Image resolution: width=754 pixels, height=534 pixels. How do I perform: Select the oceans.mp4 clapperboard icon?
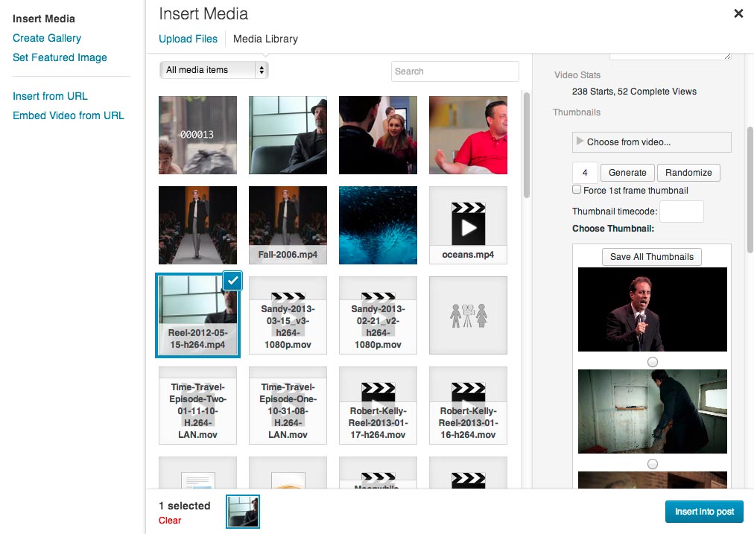tap(468, 225)
